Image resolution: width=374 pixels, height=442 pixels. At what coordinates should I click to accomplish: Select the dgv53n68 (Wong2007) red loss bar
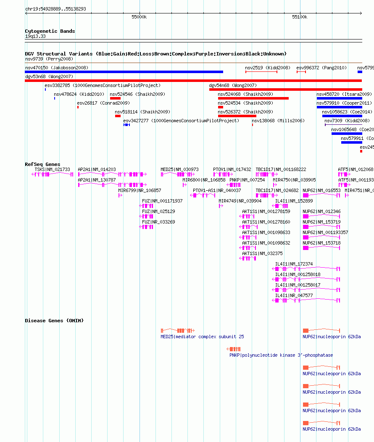click(193, 81)
